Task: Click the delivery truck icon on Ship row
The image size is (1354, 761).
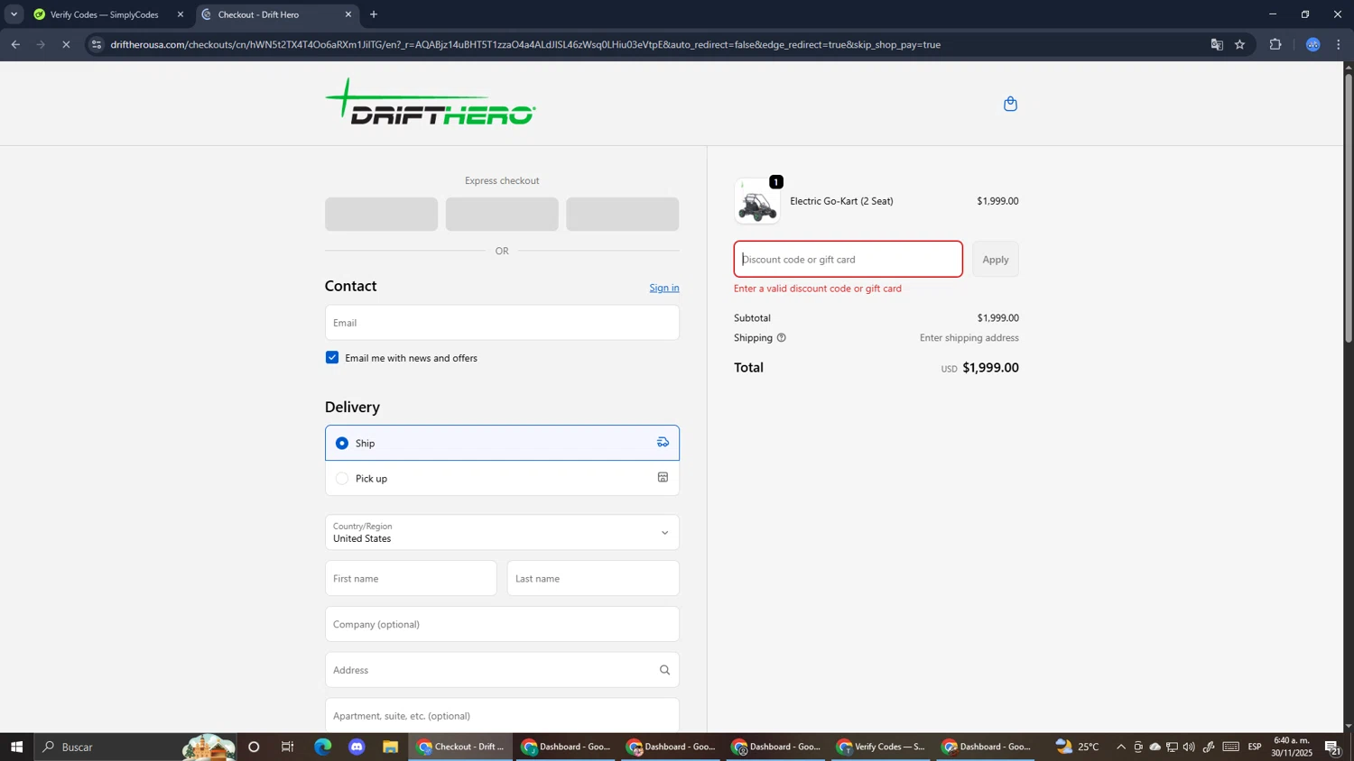Action: [x=663, y=442]
